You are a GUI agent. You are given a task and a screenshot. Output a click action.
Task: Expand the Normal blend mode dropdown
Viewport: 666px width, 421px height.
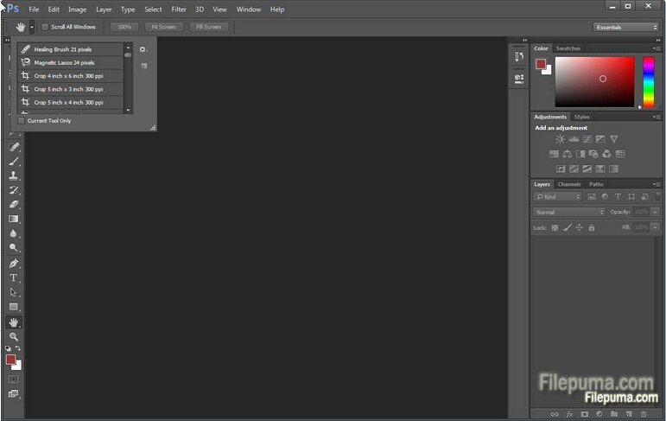pyautogui.click(x=569, y=212)
